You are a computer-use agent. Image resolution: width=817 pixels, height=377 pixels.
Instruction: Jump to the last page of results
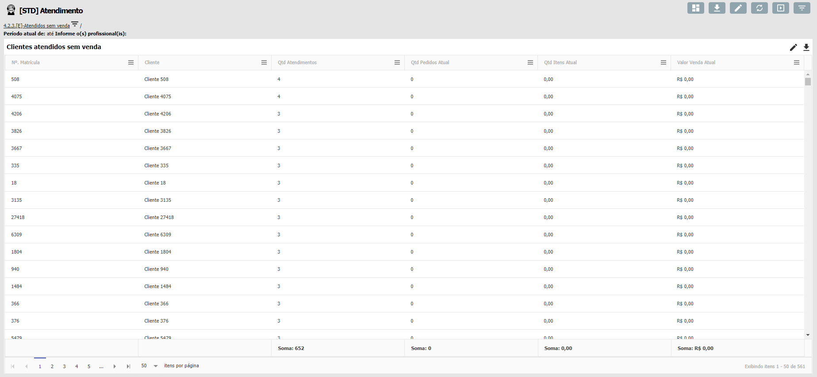pos(128,366)
